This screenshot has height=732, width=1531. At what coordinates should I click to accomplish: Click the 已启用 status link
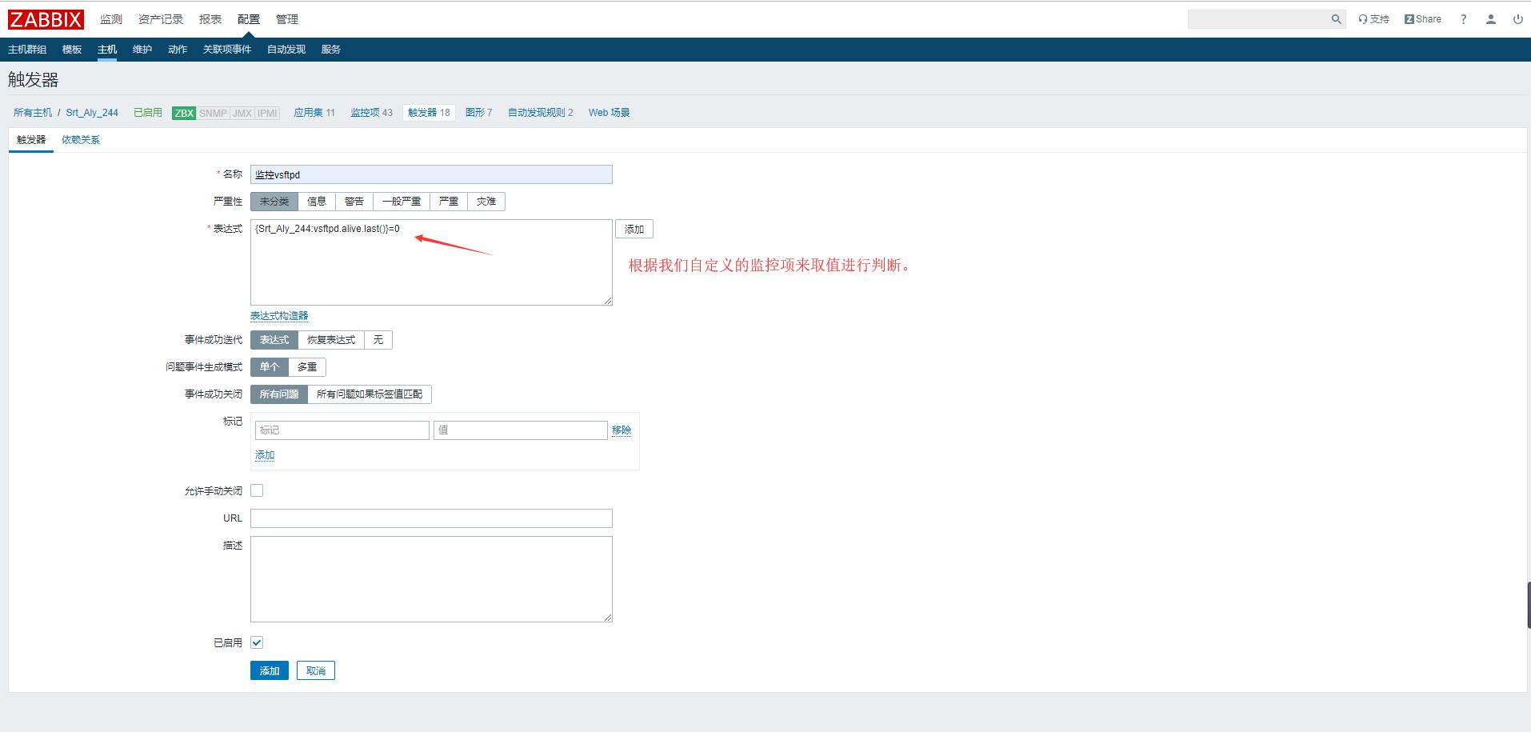tap(148, 113)
